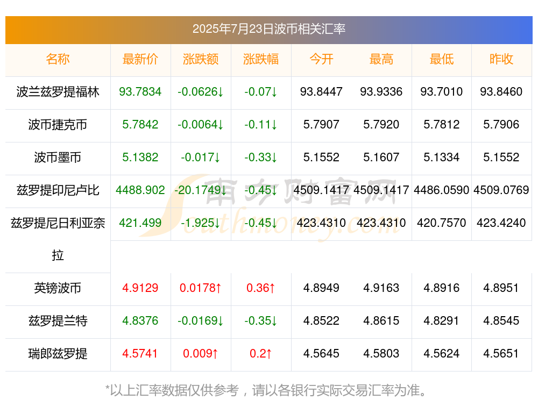Click the change value -20.1749↓
538x407 pixels.
tap(200, 190)
